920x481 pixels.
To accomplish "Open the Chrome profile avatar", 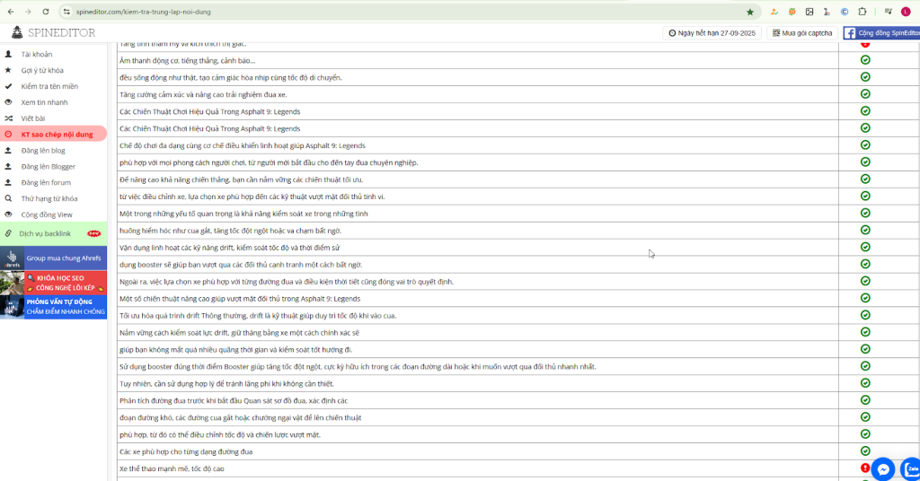I will (904, 12).
